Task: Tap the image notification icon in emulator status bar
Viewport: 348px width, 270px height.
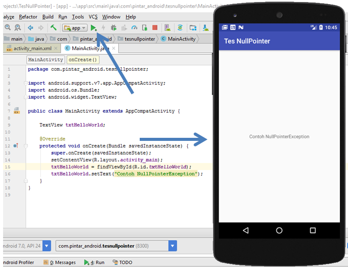Action: pyautogui.click(x=225, y=27)
